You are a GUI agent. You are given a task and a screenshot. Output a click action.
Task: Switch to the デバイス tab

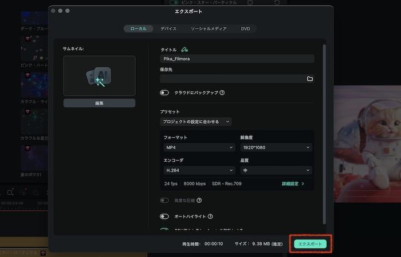click(168, 29)
